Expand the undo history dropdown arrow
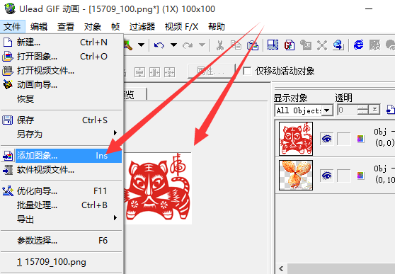The height and width of the screenshot is (274, 395). tap(173, 45)
